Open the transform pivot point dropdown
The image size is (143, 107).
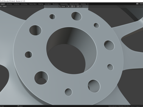(x=69, y=7)
